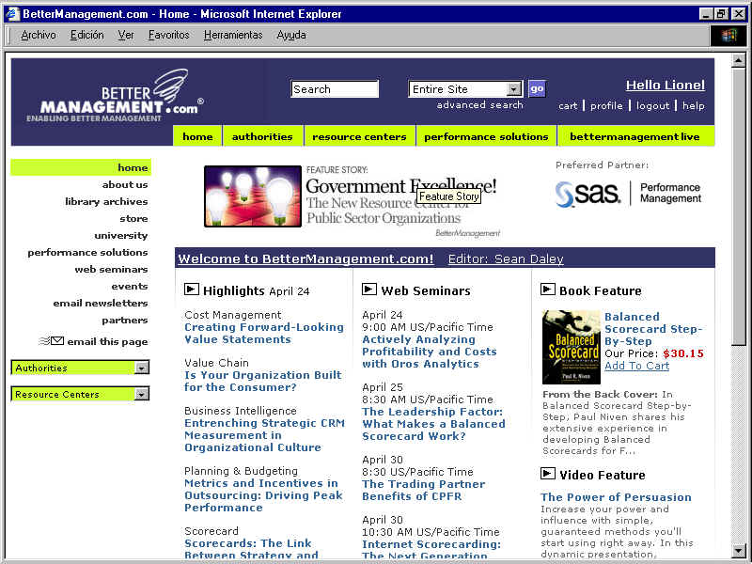Click the BetterManagement.com tornado logo
Image resolution: width=752 pixels, height=564 pixels.
pos(115,96)
